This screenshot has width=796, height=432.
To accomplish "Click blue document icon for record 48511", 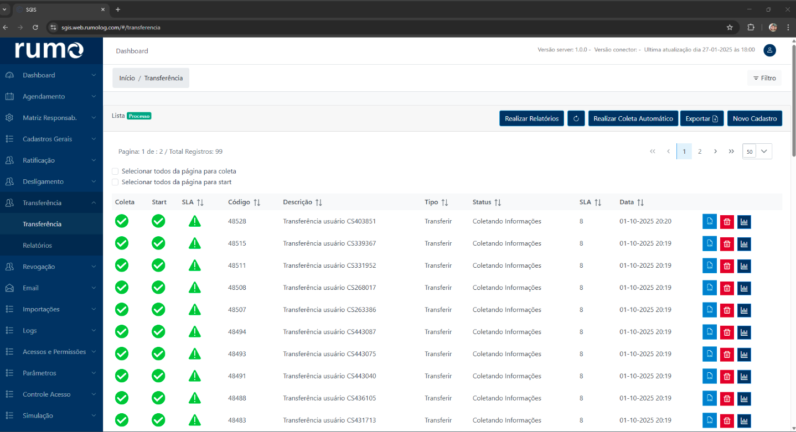I will 710,266.
